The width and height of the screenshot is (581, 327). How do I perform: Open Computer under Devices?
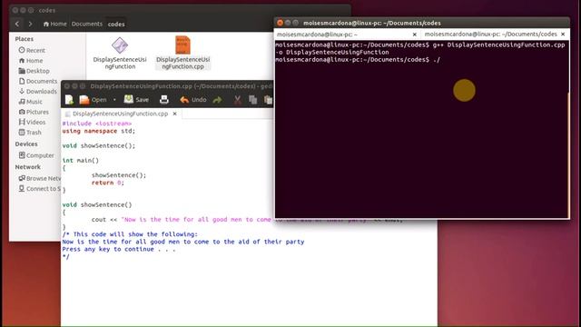[36, 155]
